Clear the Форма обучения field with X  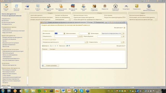[x=123, y=36]
